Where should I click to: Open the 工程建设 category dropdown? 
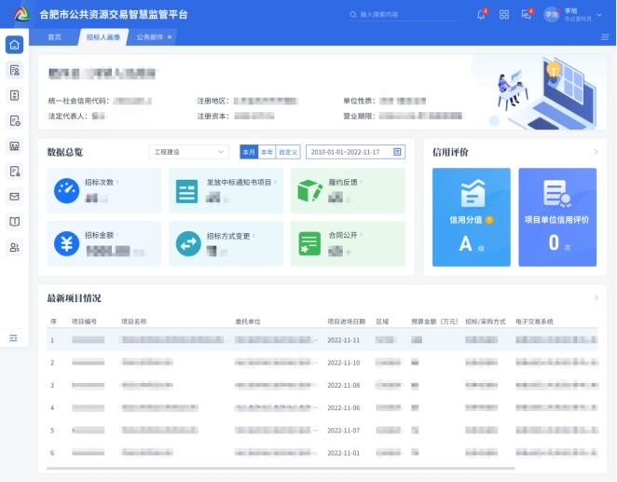(x=188, y=152)
